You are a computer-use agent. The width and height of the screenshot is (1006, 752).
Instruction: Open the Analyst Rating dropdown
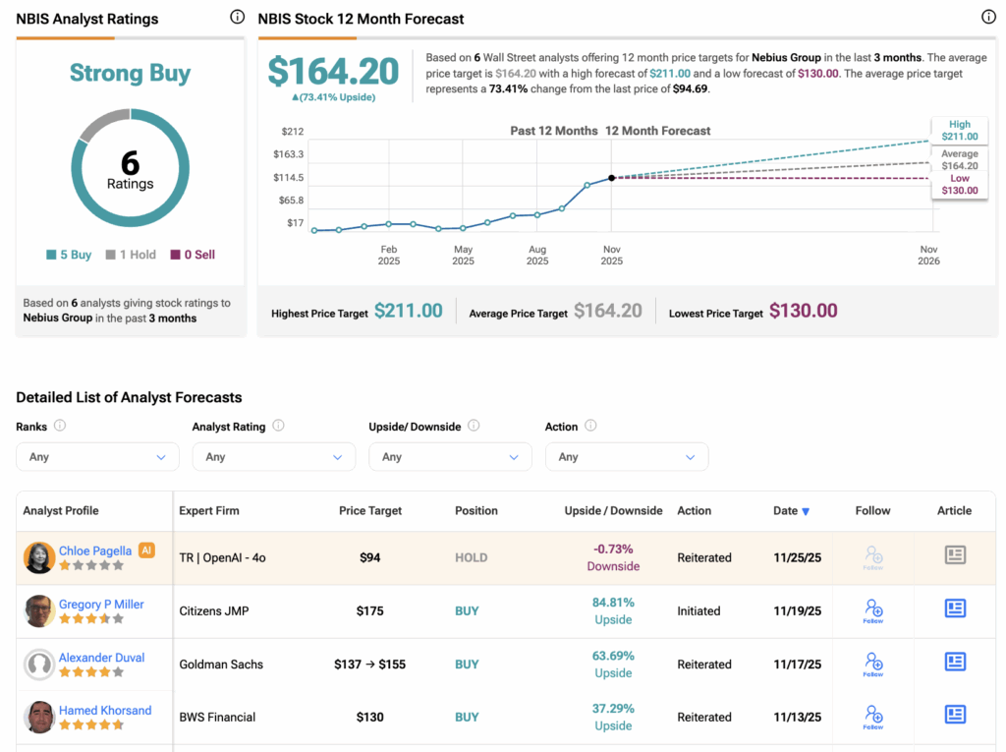point(273,457)
